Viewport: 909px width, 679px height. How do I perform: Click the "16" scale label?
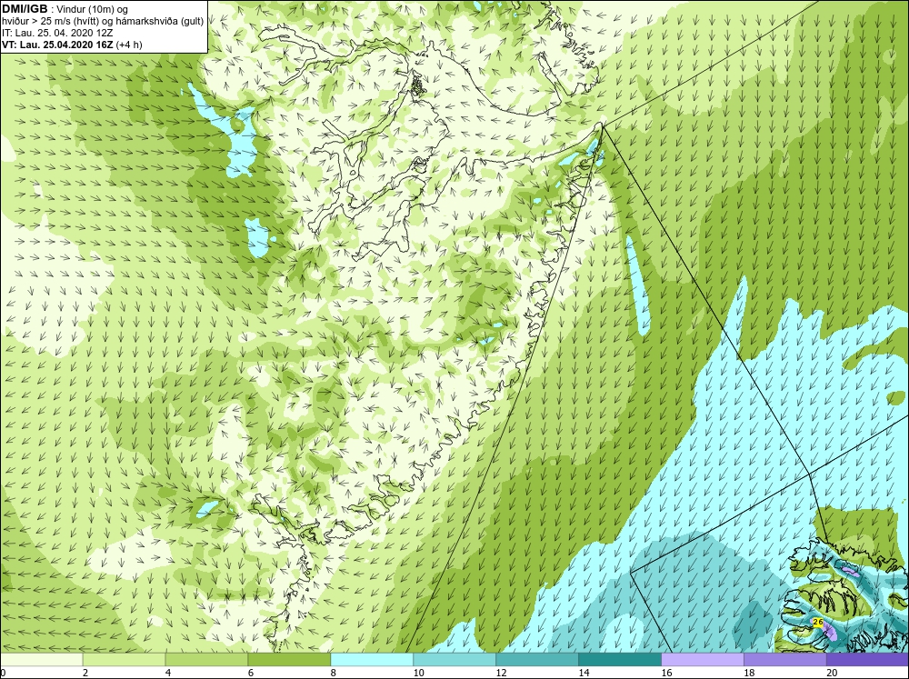click(666, 673)
